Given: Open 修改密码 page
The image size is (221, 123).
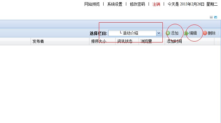Looking at the screenshot, I should [x=138, y=4].
